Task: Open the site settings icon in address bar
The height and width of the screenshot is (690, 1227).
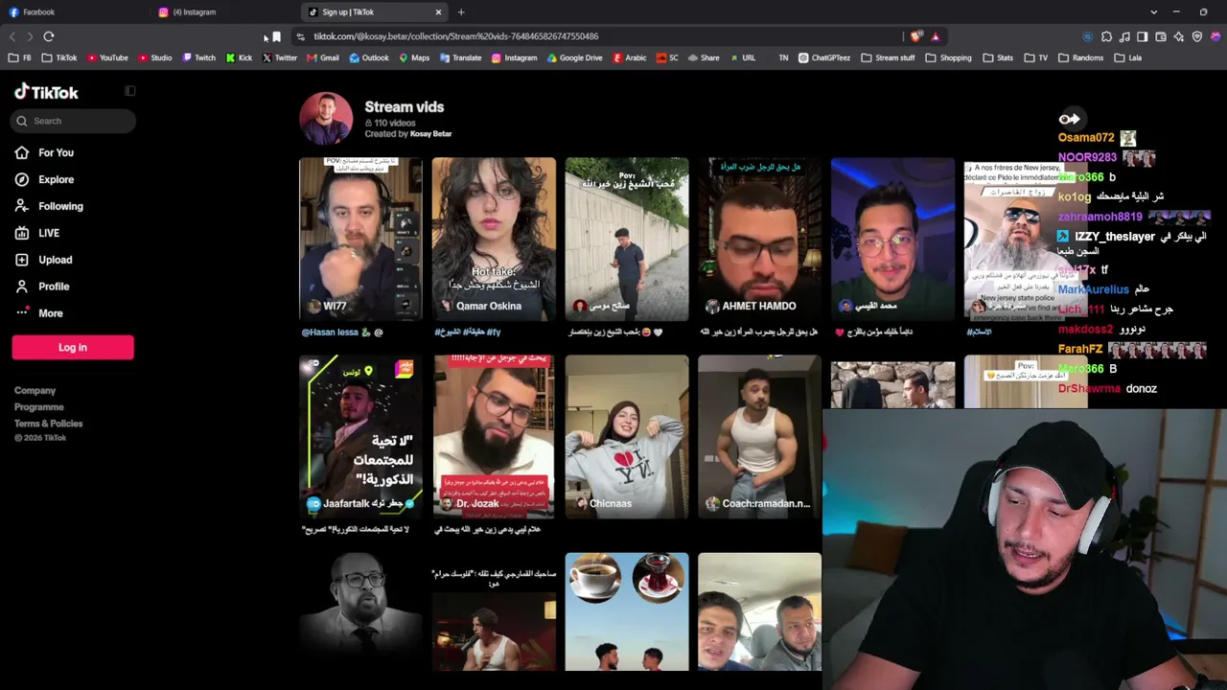Action: click(301, 36)
